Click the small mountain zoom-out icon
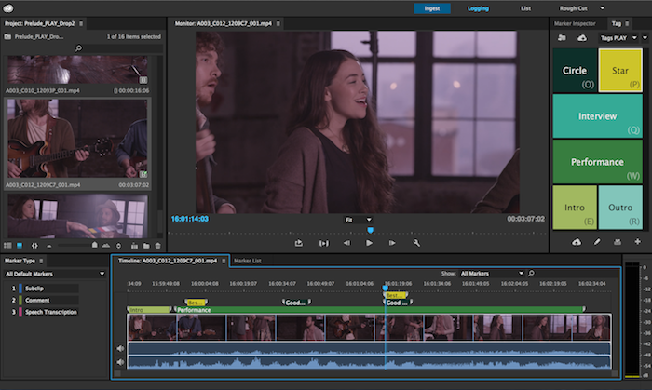This screenshot has width=652, height=390. [x=49, y=246]
